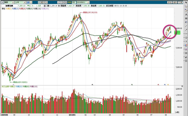Open the 工具 tools button
188x116 pixels.
click(180, 2)
